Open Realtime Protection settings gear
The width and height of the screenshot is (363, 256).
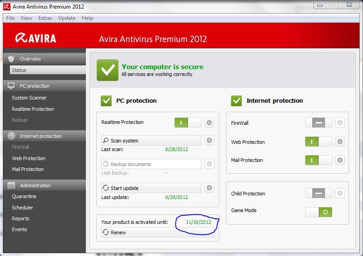pos(209,122)
